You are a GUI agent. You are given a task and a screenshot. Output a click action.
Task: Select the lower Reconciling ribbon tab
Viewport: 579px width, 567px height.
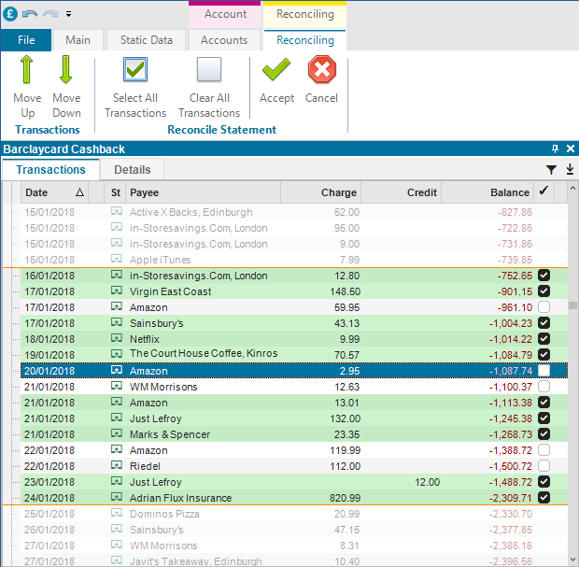[305, 40]
